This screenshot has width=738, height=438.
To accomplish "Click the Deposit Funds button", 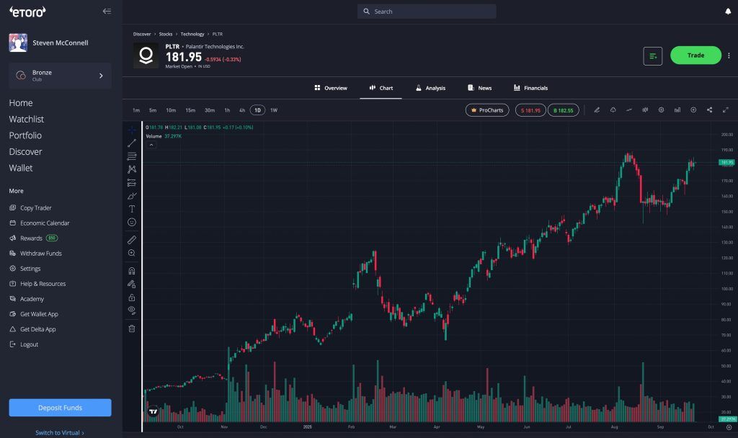I will [x=61, y=408].
